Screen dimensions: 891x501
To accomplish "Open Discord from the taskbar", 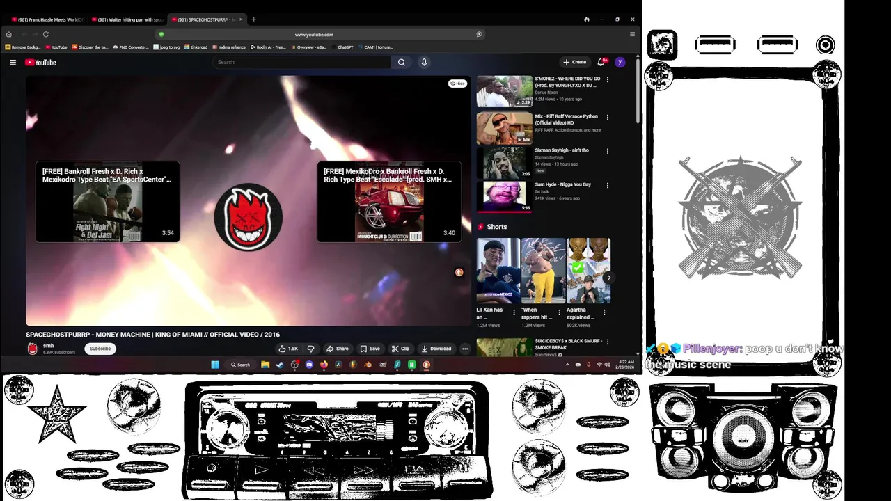I will click(309, 365).
